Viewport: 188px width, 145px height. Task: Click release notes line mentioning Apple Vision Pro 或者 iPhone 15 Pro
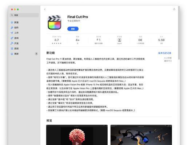click(x=95, y=84)
